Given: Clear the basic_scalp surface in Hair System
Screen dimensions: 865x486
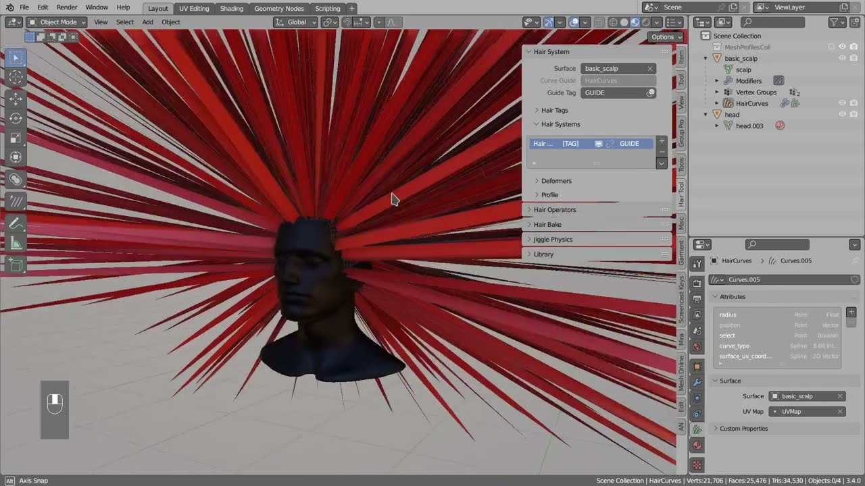Looking at the screenshot, I should pyautogui.click(x=650, y=68).
